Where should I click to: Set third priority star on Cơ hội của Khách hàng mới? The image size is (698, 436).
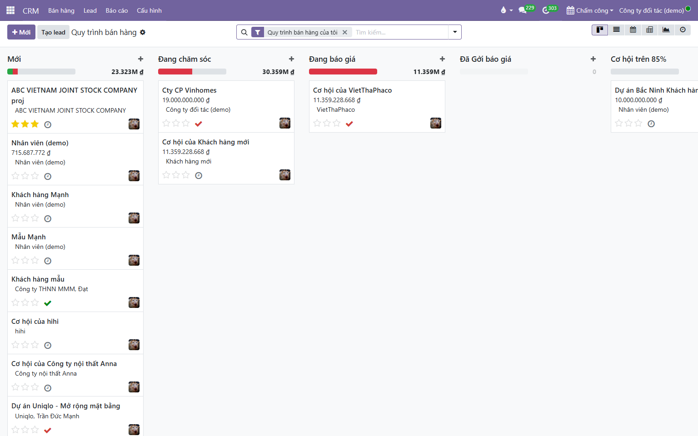[x=186, y=175]
